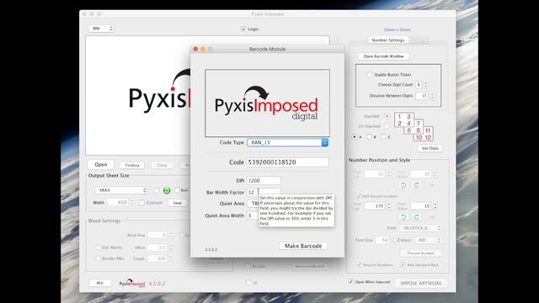539x303 pixels.
Task: Select radio option A
Action: tap(355, 136)
